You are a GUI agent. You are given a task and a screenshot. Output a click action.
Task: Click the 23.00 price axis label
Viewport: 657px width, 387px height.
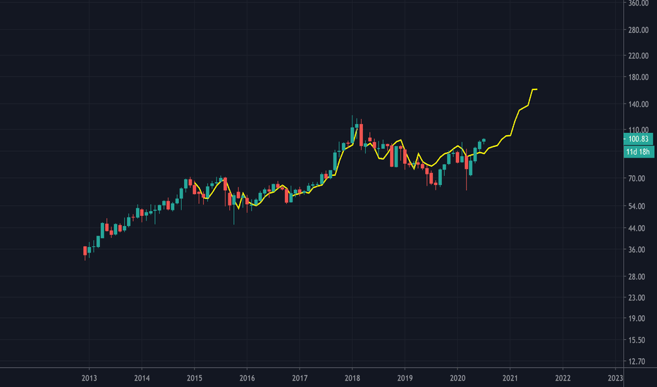point(637,298)
